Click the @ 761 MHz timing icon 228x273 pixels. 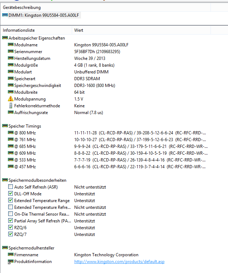pos(11,139)
